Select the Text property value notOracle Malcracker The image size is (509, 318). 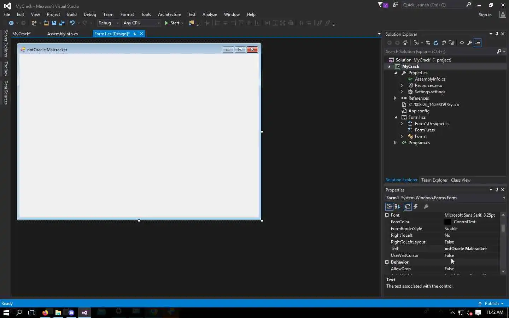[x=466, y=249]
